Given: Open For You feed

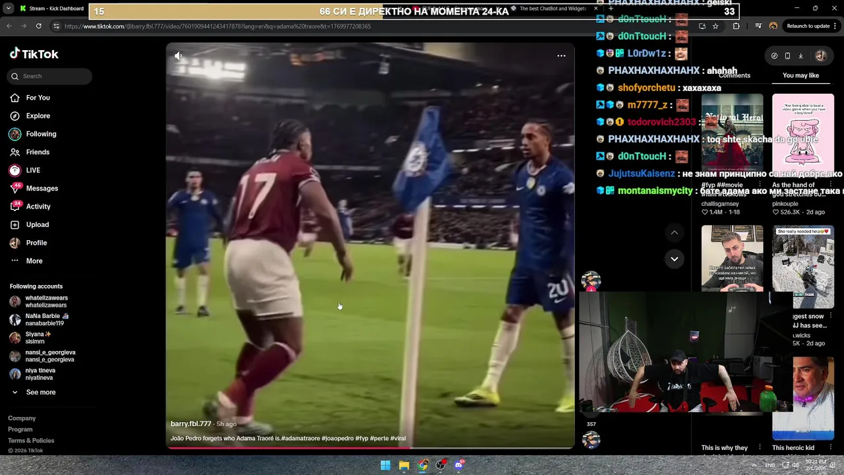Looking at the screenshot, I should tap(38, 98).
